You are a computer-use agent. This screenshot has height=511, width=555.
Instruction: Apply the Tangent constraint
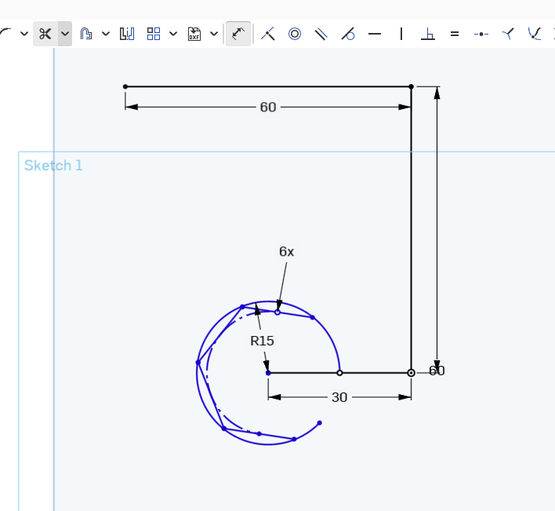[x=348, y=34]
